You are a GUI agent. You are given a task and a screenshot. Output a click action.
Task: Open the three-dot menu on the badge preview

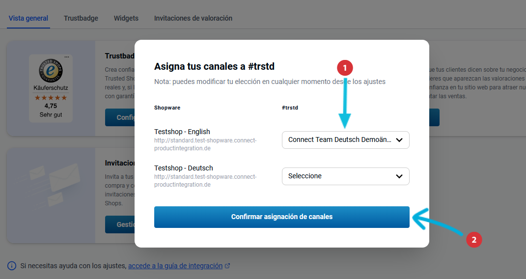(x=67, y=57)
